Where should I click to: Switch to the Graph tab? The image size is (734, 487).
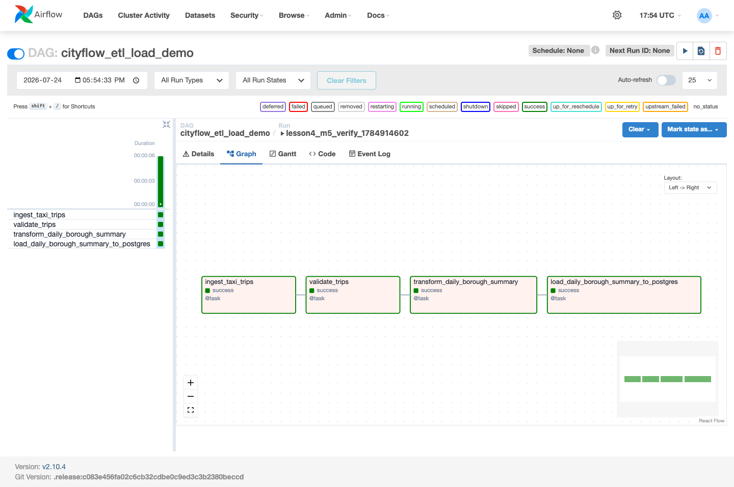(x=242, y=154)
